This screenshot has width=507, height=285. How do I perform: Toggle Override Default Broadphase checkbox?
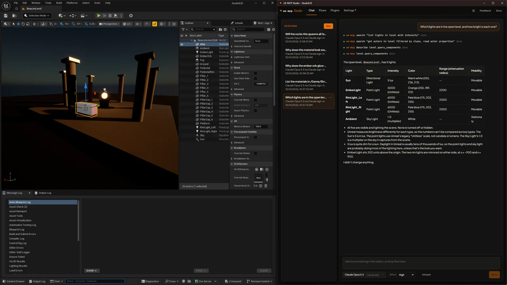(255, 153)
